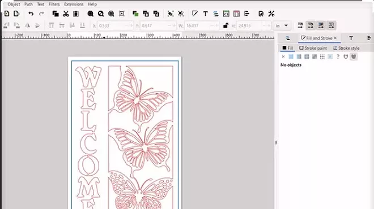
Task: Lower selection to bottom
Action: (82, 25)
